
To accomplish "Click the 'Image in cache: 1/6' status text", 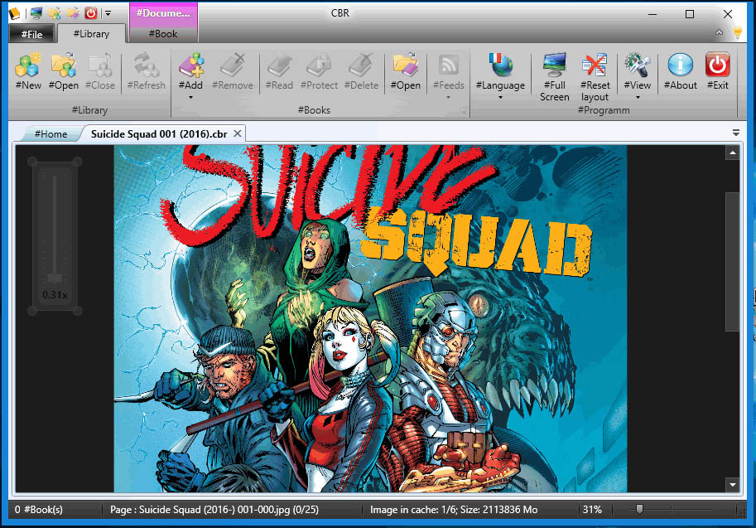I will pos(454,509).
